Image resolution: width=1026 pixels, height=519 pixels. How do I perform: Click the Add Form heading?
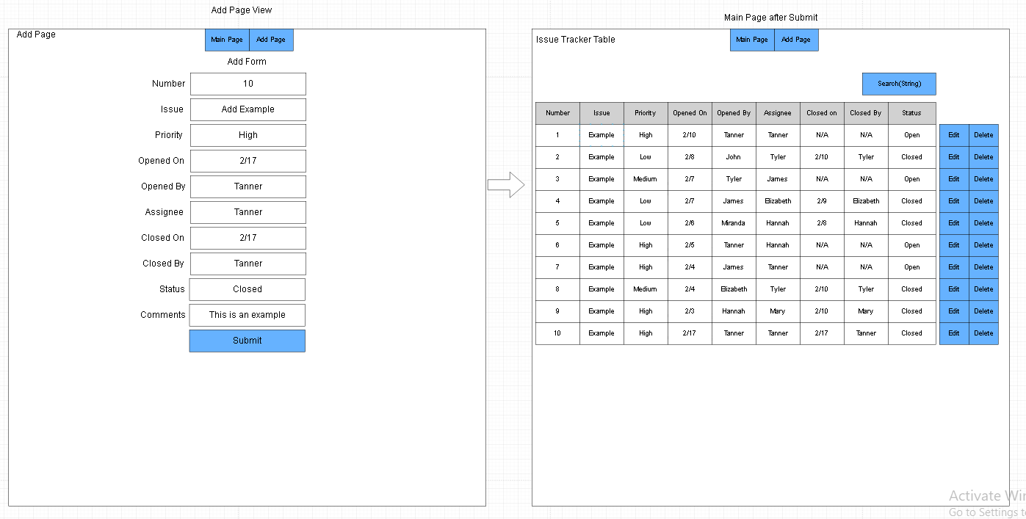coord(247,62)
